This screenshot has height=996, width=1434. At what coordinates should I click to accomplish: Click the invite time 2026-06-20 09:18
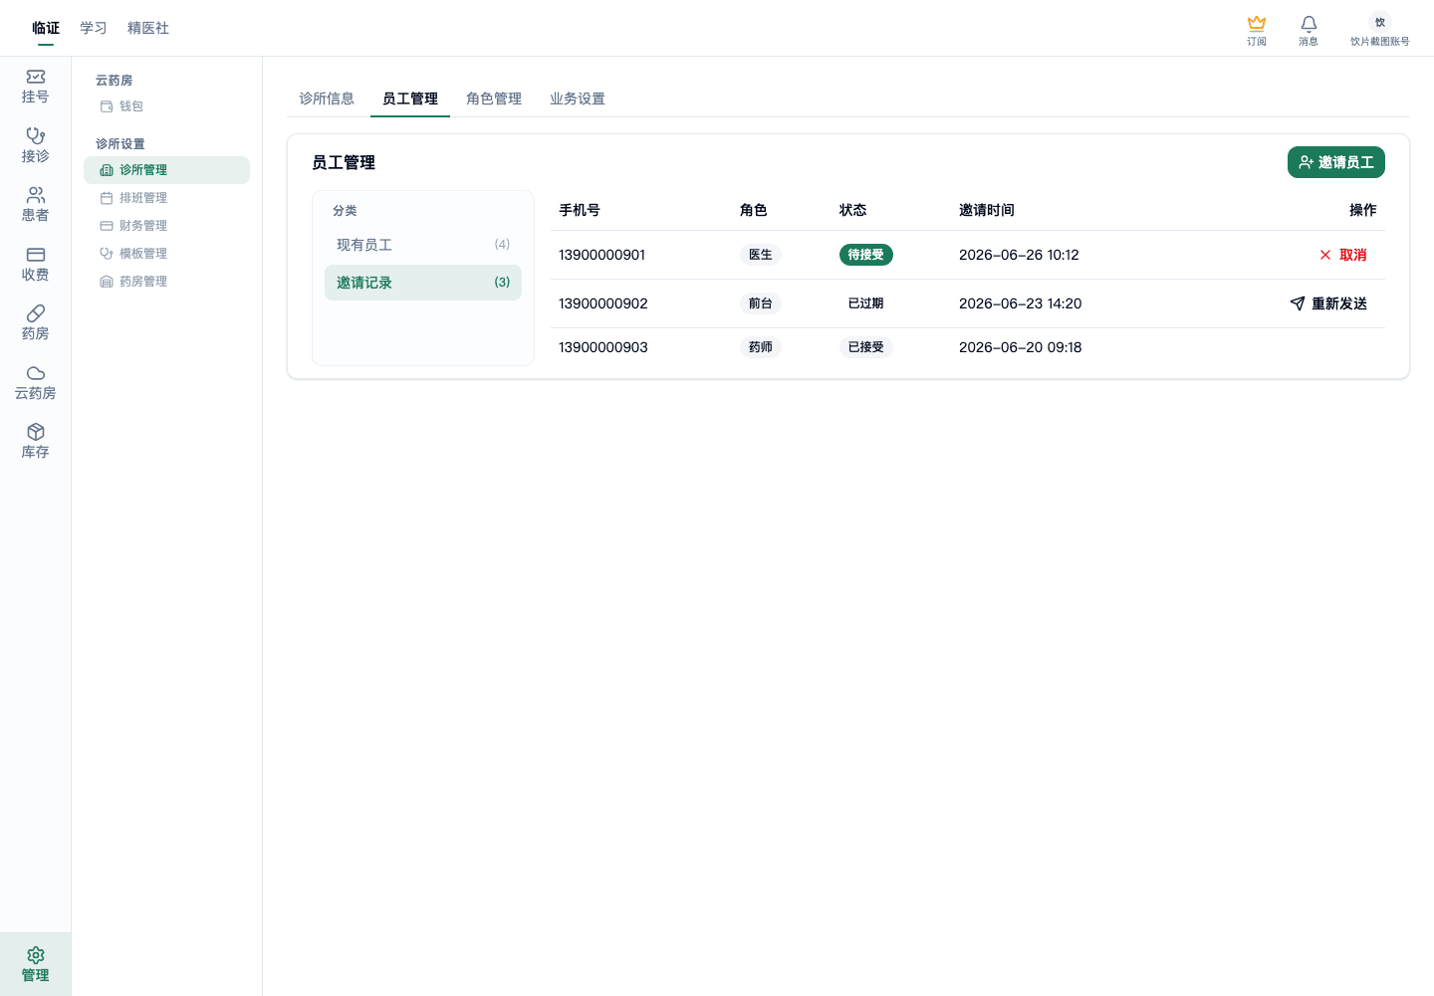(1020, 347)
